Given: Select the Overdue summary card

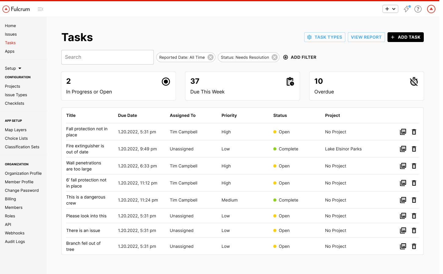Looking at the screenshot, I should pos(366,86).
